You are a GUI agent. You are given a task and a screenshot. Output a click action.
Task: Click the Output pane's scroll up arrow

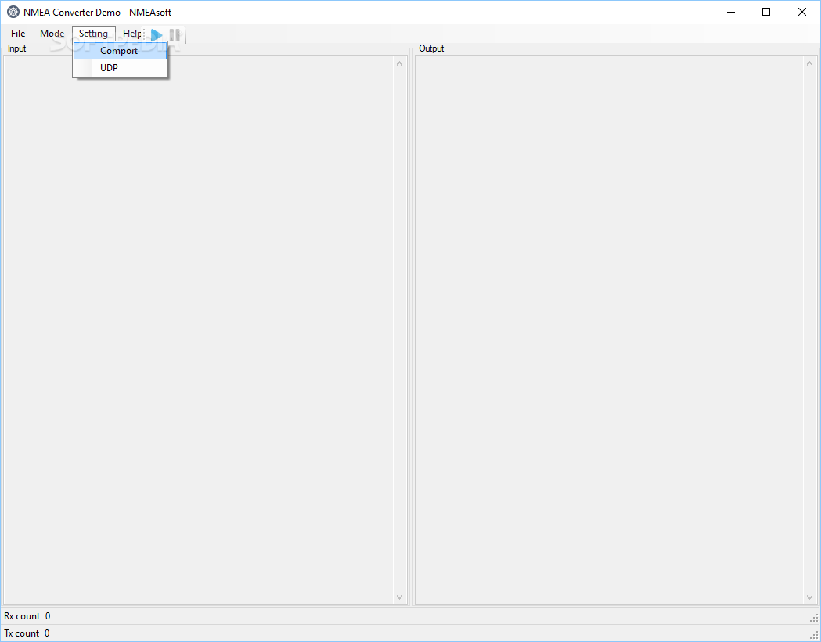pos(809,64)
